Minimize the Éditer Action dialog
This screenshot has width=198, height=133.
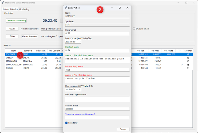(112, 7)
